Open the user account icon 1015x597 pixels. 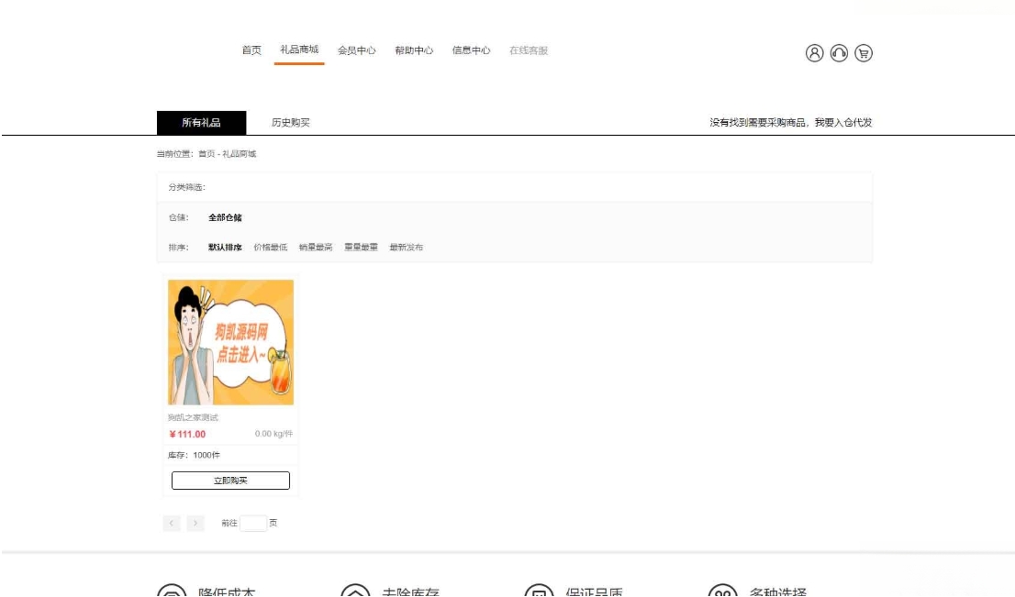tap(813, 54)
